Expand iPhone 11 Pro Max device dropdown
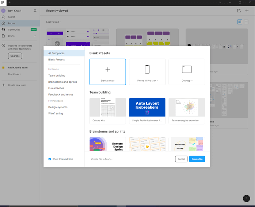Image resolution: width=255 pixels, height=207 pixels. (x=157, y=81)
